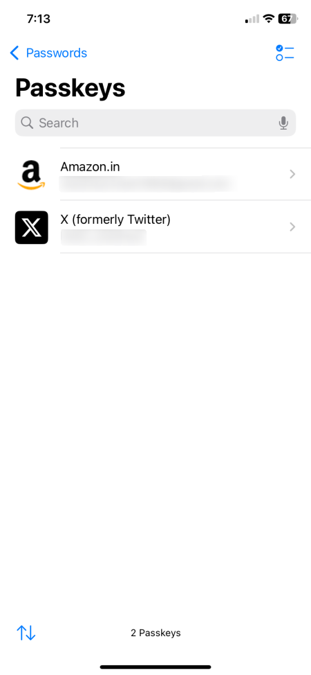Image resolution: width=311 pixels, height=675 pixels.
Task: Tap the magnifying glass search icon
Action: [x=27, y=123]
